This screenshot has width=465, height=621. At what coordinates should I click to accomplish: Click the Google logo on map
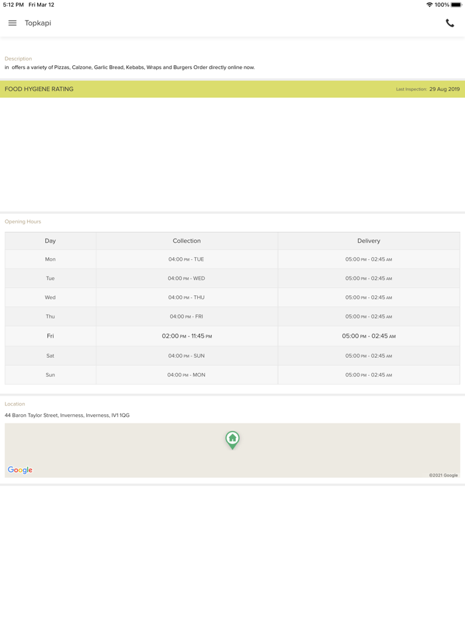(20, 470)
